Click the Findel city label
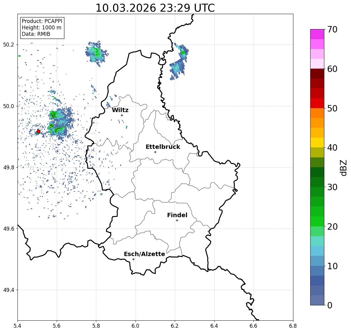The width and height of the screenshot is (351, 332). 177,215
